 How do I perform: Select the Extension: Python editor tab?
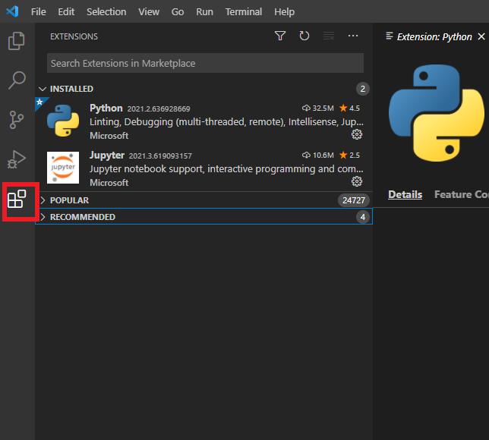coord(434,36)
